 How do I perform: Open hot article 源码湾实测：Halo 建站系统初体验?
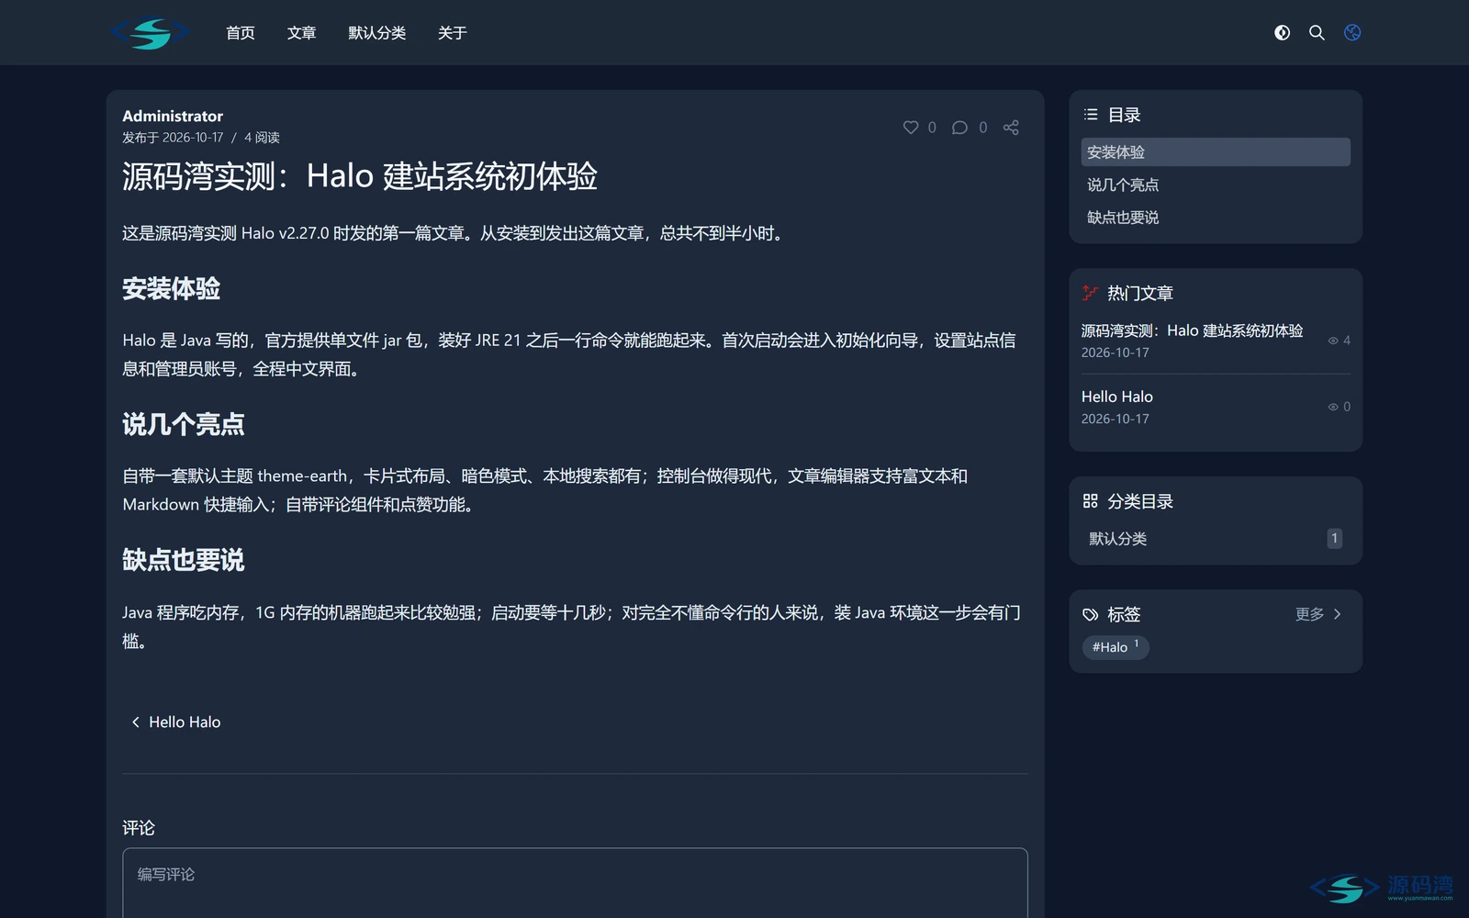(x=1192, y=330)
